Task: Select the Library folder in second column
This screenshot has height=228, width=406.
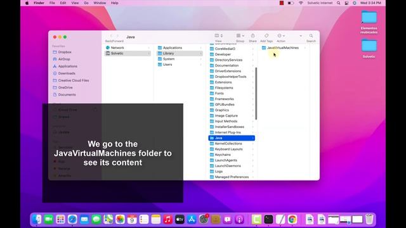Action: click(x=180, y=53)
